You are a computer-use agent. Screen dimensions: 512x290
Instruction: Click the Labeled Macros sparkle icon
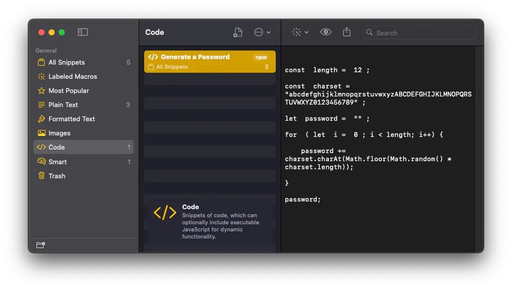41,76
